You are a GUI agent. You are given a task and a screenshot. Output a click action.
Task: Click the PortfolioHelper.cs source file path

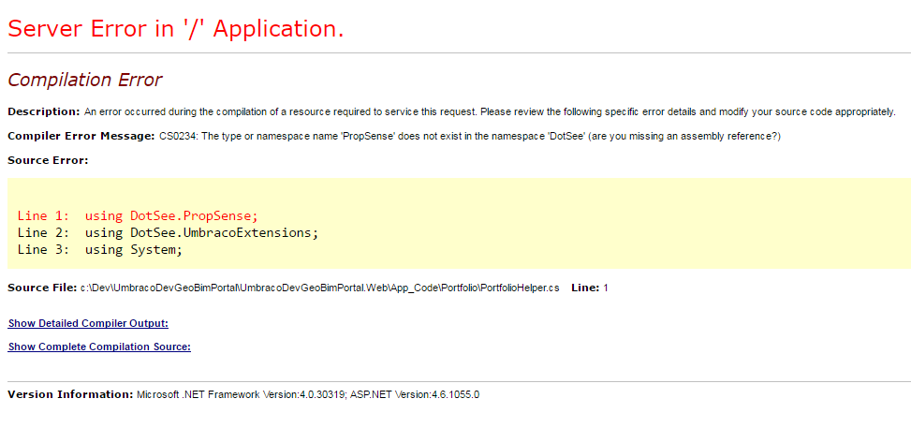(x=319, y=288)
